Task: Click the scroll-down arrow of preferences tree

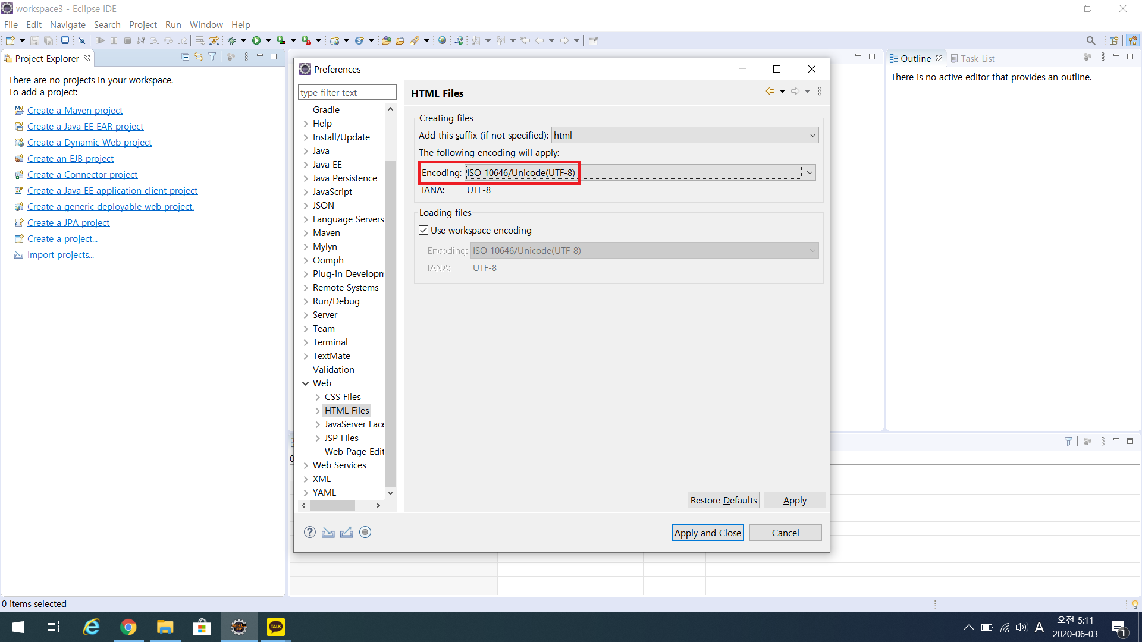Action: (x=390, y=493)
